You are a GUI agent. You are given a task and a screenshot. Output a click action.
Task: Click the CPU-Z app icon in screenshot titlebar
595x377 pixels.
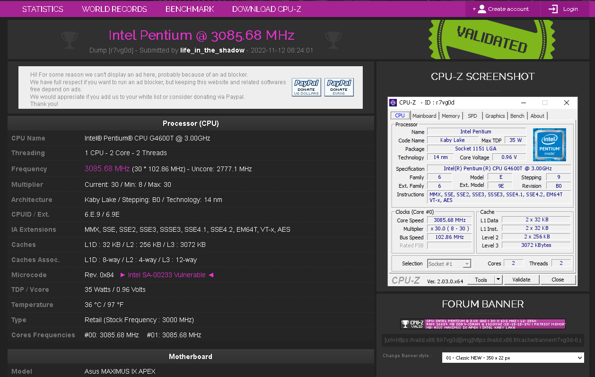(393, 103)
